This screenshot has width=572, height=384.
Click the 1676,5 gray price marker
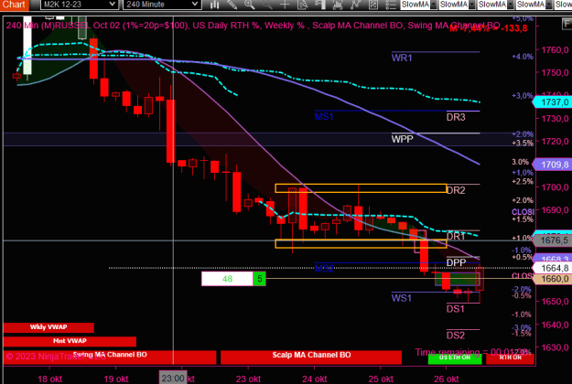click(x=553, y=240)
